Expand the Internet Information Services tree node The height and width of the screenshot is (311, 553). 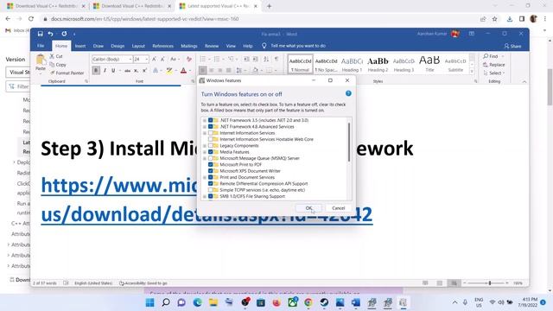pos(205,133)
